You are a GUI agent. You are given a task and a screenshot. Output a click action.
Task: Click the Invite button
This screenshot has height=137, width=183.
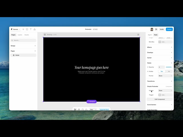pyautogui.click(x=162, y=29)
